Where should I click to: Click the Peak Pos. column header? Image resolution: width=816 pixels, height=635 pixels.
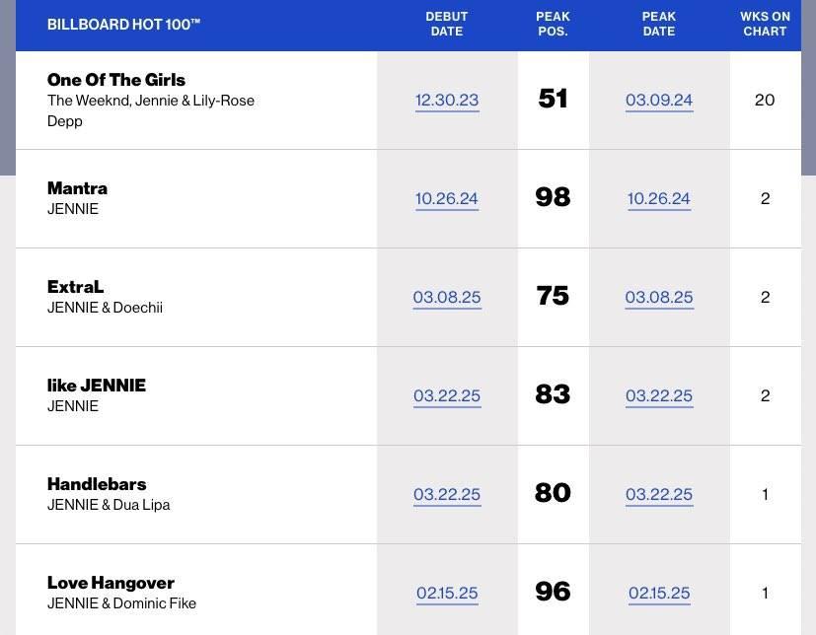(553, 24)
